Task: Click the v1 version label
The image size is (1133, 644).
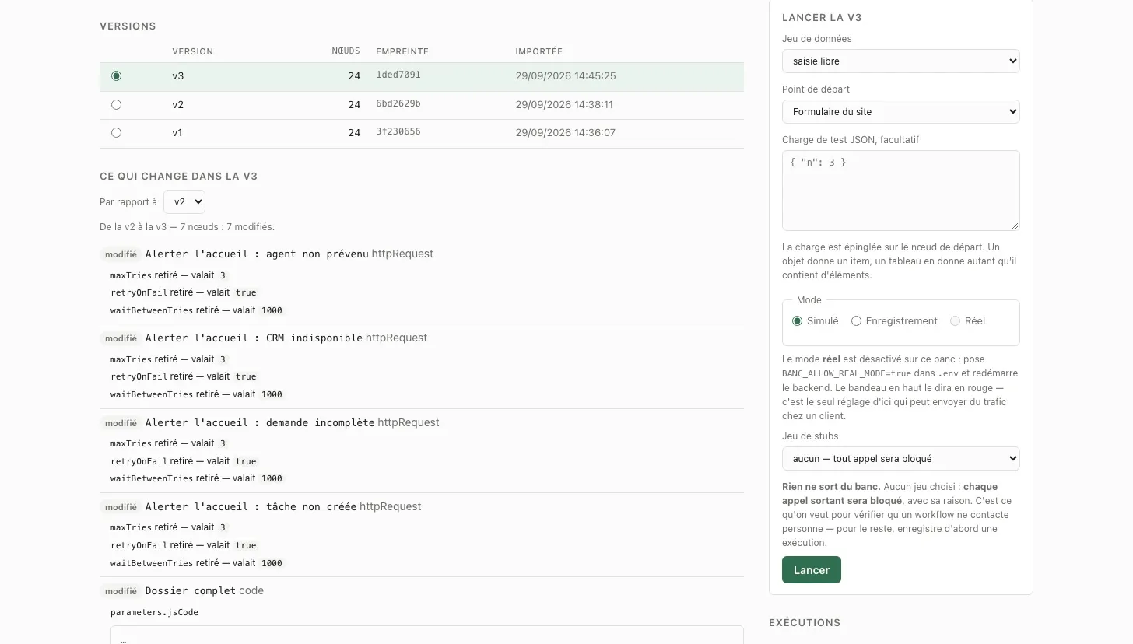Action: point(177,132)
